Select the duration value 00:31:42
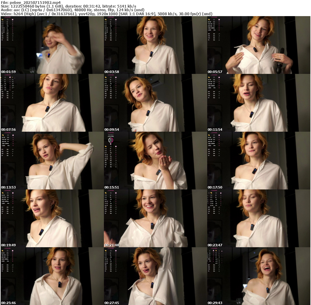311x305 pixels. [x=92, y=6]
